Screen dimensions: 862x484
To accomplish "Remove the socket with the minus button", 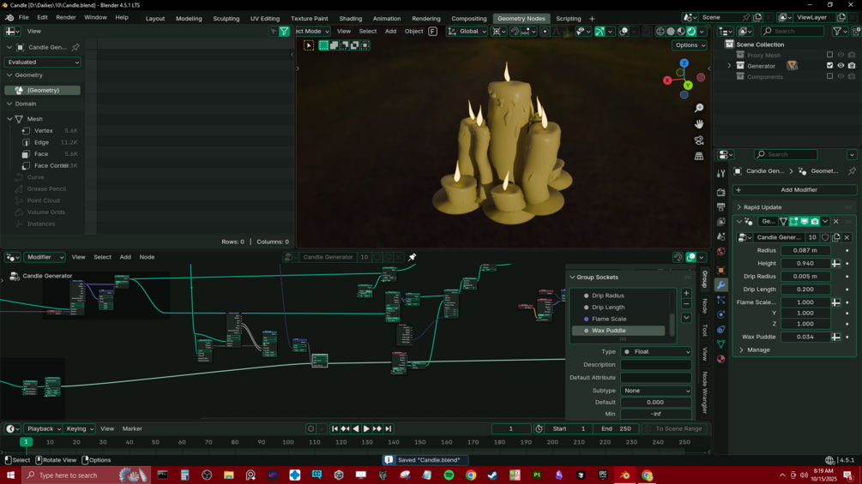I will click(x=686, y=304).
